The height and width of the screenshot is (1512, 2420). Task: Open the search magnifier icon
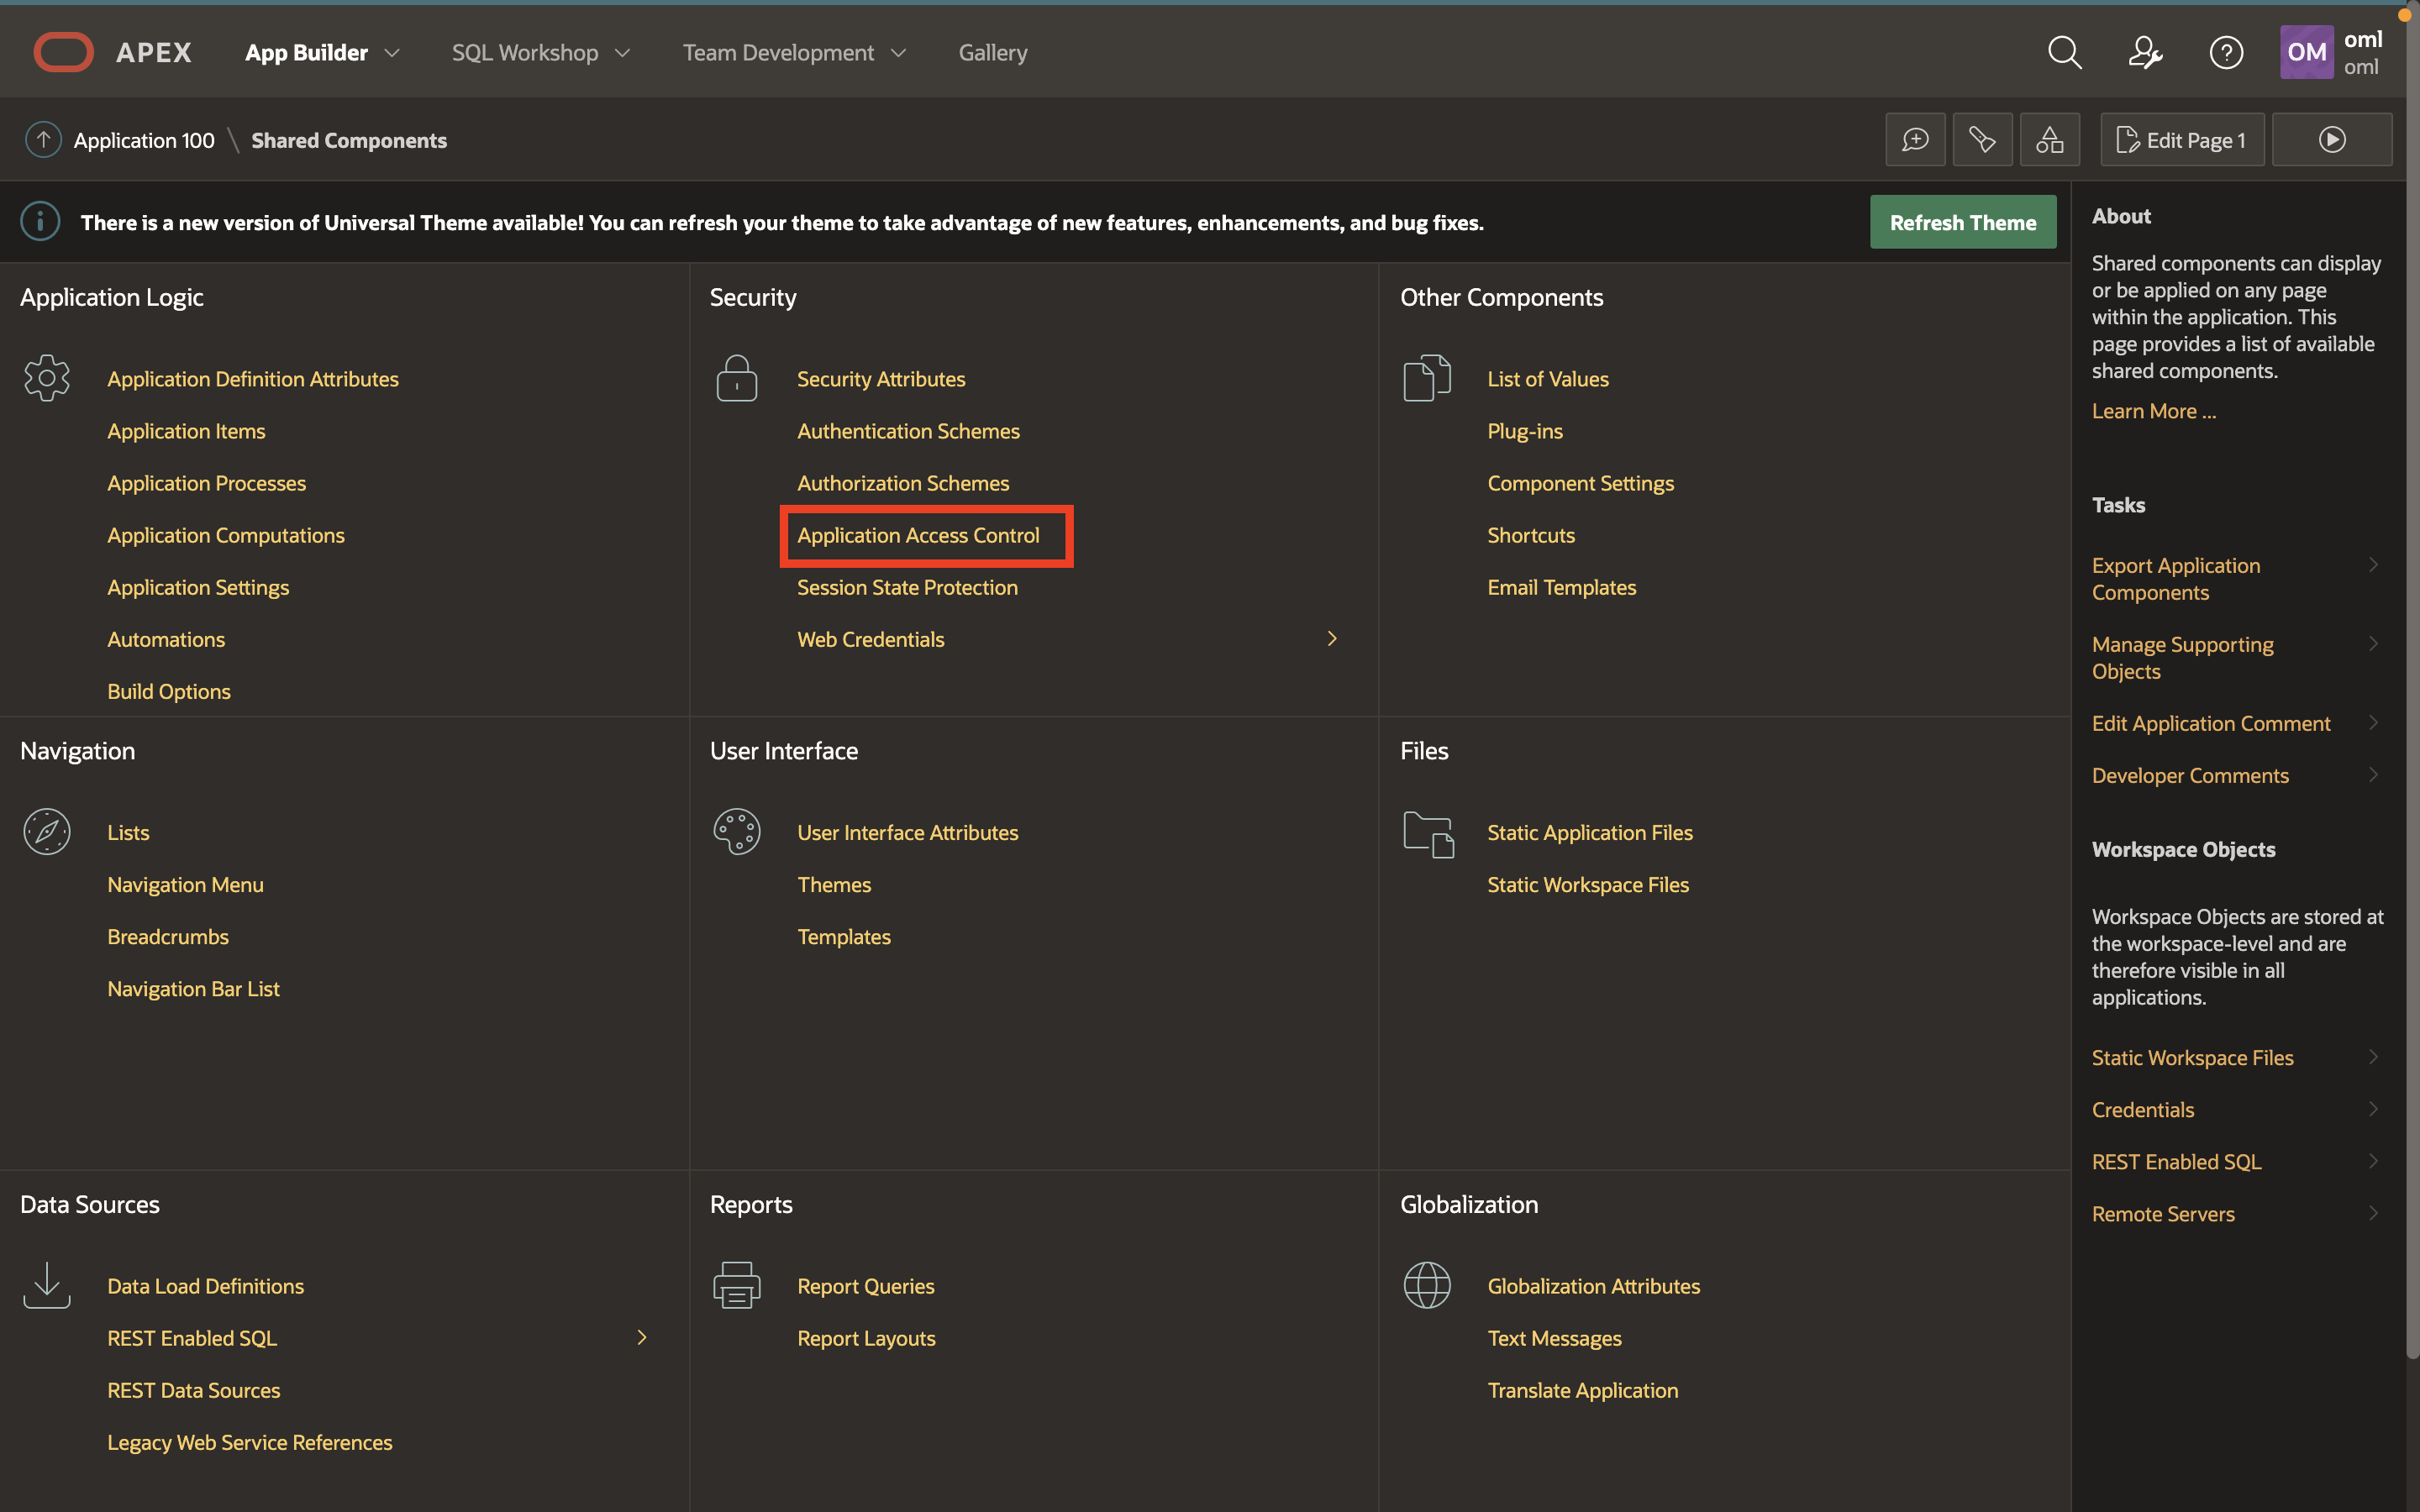point(2064,52)
